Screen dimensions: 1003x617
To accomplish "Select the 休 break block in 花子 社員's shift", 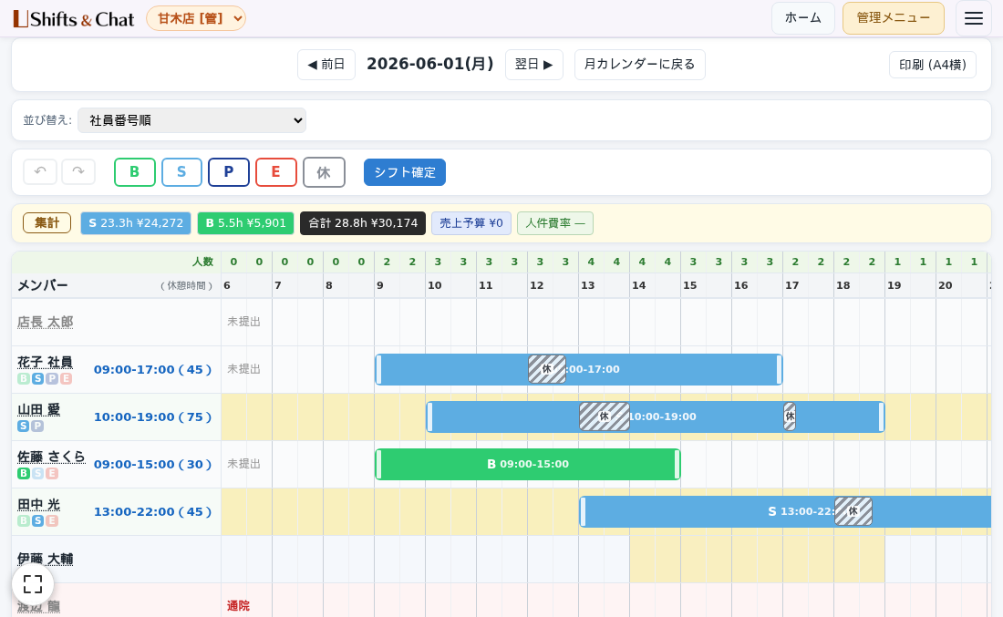I will coord(547,369).
